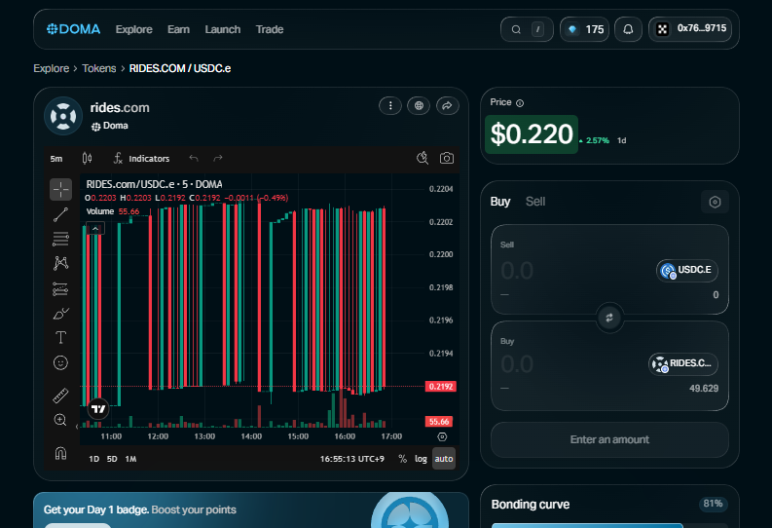Go to Explore in top navigation
772x528 pixels.
(134, 29)
